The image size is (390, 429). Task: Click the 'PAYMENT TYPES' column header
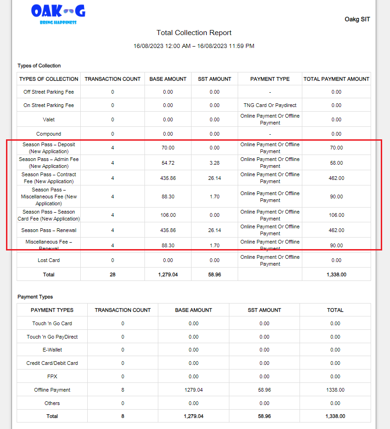coord(52,310)
